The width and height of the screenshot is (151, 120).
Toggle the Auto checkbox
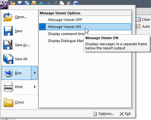click(x=138, y=26)
